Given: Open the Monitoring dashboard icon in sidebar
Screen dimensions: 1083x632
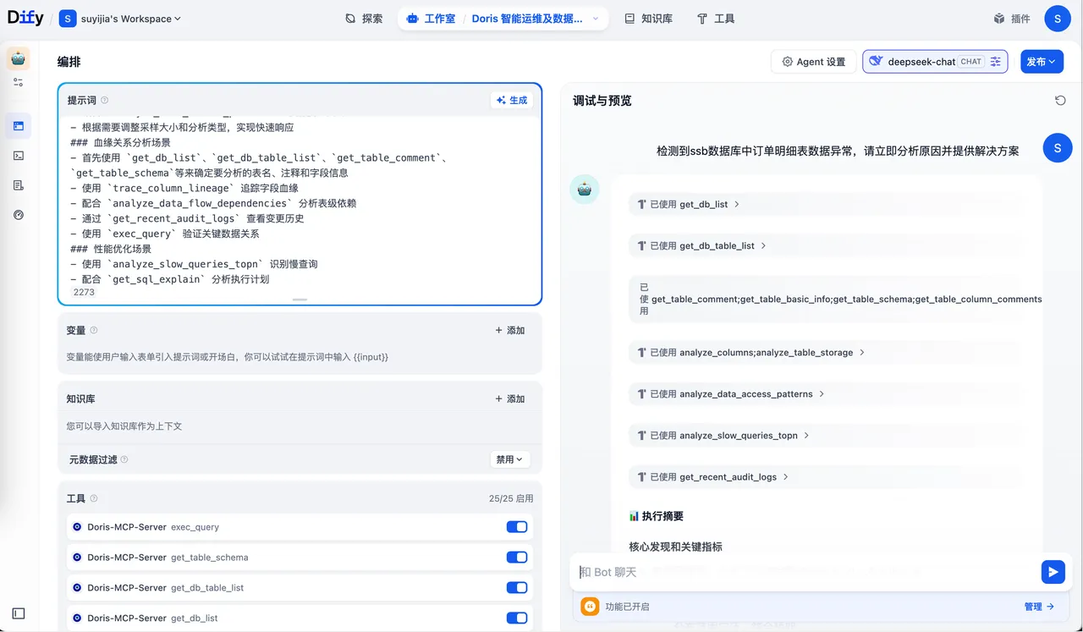Looking at the screenshot, I should click(19, 215).
